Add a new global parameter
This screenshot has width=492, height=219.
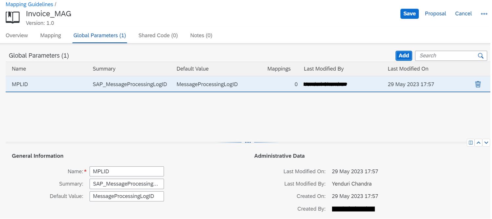[403, 56]
